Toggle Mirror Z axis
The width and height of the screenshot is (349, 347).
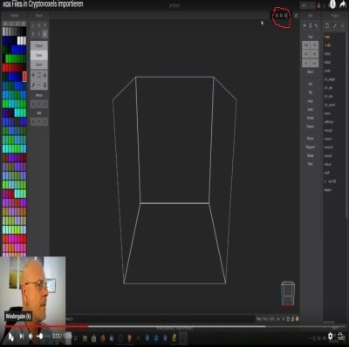pos(44,104)
